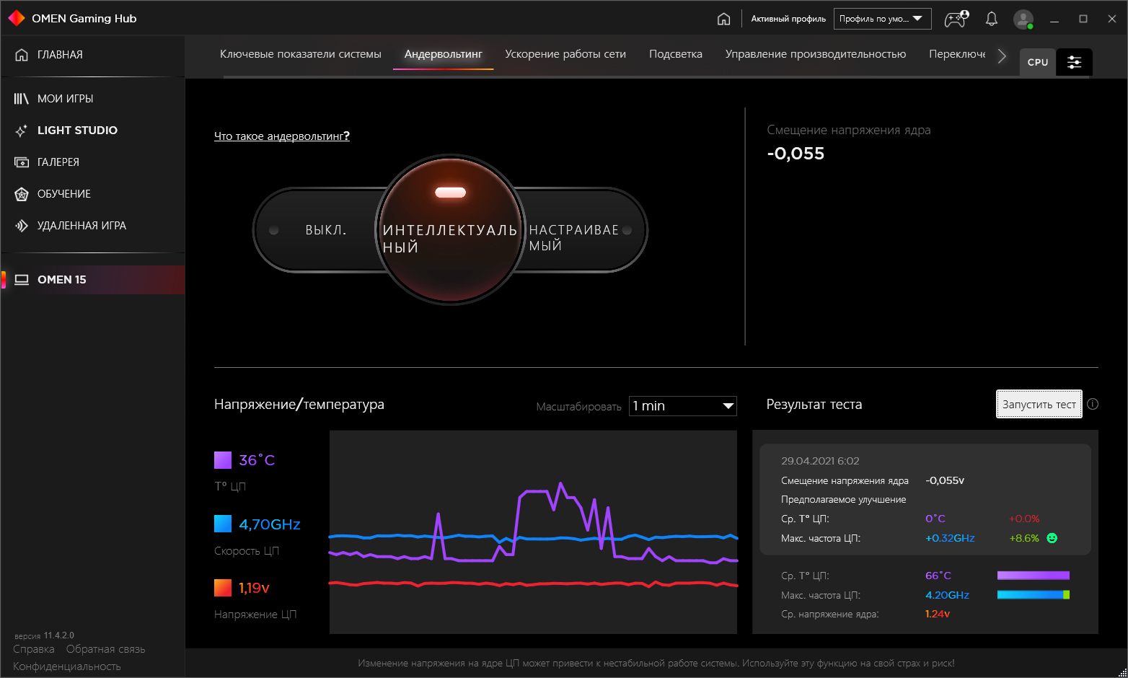Click the window resize grip in the corner
Viewport: 1128px width, 678px height.
tap(1122, 672)
